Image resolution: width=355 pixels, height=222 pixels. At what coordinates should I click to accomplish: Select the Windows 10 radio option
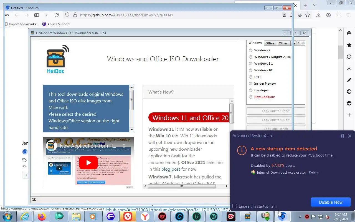click(x=251, y=70)
